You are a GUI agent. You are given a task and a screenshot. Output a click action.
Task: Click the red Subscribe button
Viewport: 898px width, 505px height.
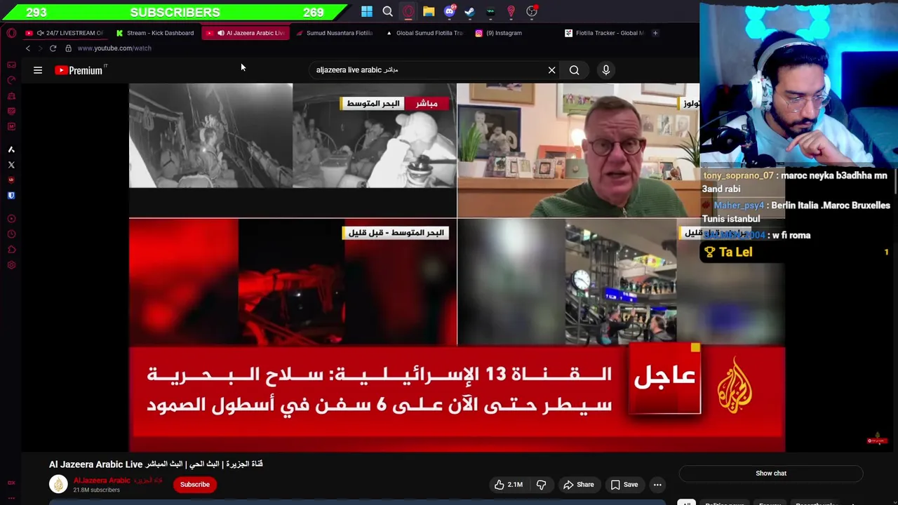pos(195,485)
